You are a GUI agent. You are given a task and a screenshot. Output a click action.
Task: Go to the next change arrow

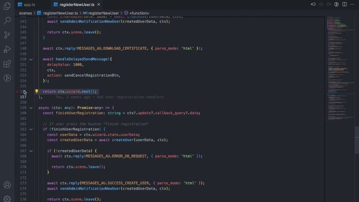329,4
